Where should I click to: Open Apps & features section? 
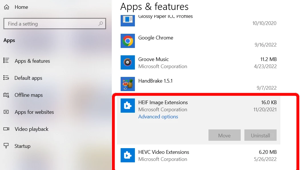pos(33,61)
